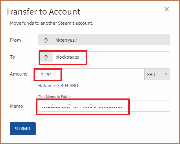
Task: Focus the To field containing blocktrades
Action: [111, 57]
